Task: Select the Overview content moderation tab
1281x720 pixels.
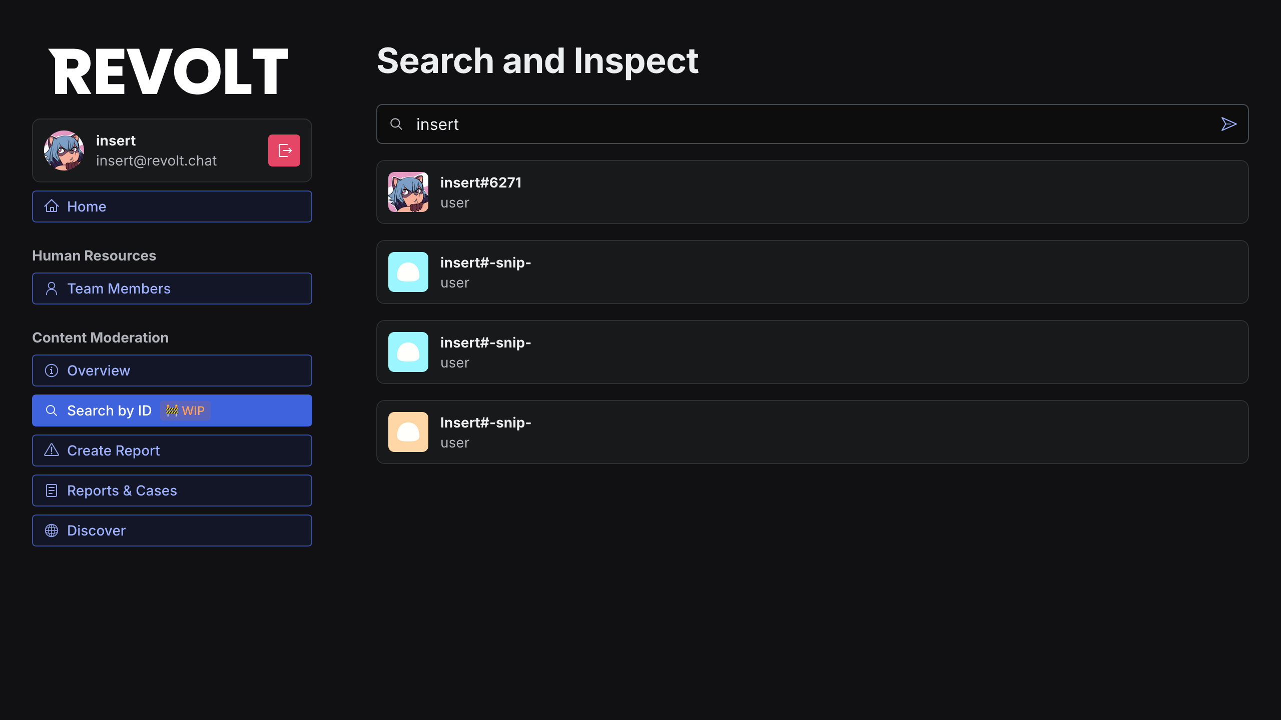Action: click(172, 370)
